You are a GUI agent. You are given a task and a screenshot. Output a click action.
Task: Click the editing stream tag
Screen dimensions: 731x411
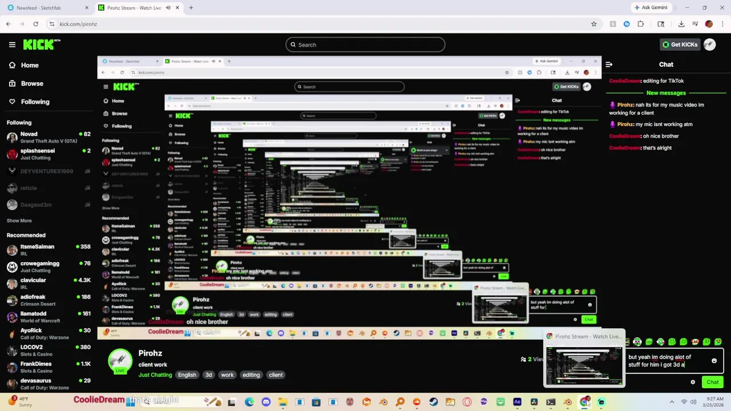click(x=251, y=375)
